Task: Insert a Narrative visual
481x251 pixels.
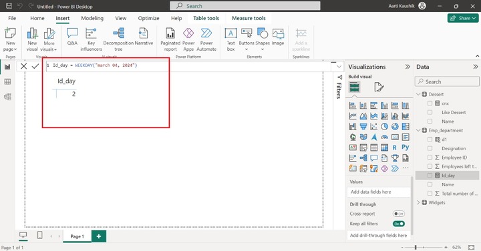Action: 144,37
